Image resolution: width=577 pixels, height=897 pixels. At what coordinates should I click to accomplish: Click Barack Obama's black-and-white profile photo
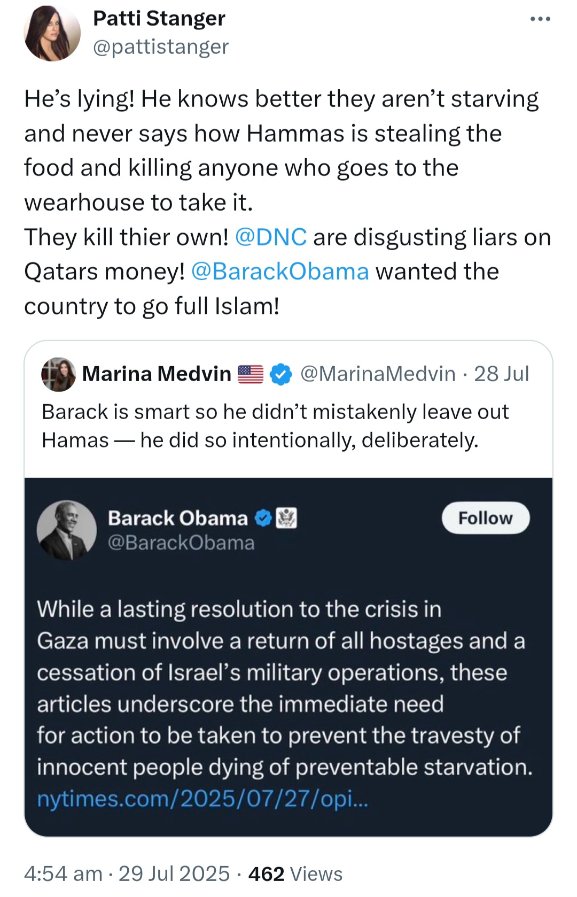66,530
